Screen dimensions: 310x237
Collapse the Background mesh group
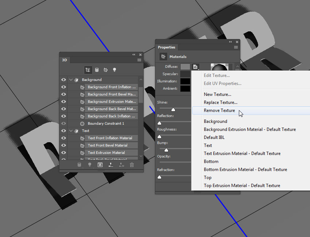point(71,79)
